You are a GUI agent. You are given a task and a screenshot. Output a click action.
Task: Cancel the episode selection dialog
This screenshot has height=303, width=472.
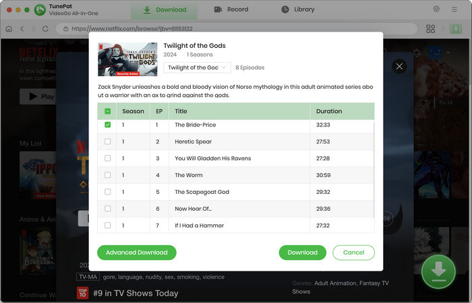point(354,252)
